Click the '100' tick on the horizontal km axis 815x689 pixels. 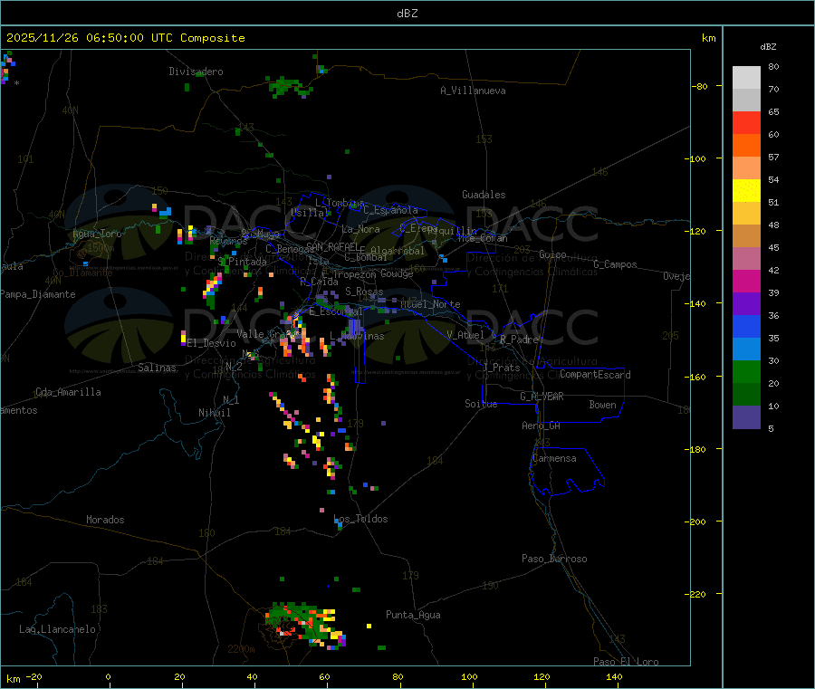click(x=469, y=676)
